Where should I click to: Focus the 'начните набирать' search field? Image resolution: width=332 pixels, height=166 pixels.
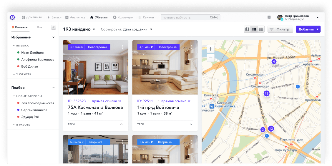point(190,17)
